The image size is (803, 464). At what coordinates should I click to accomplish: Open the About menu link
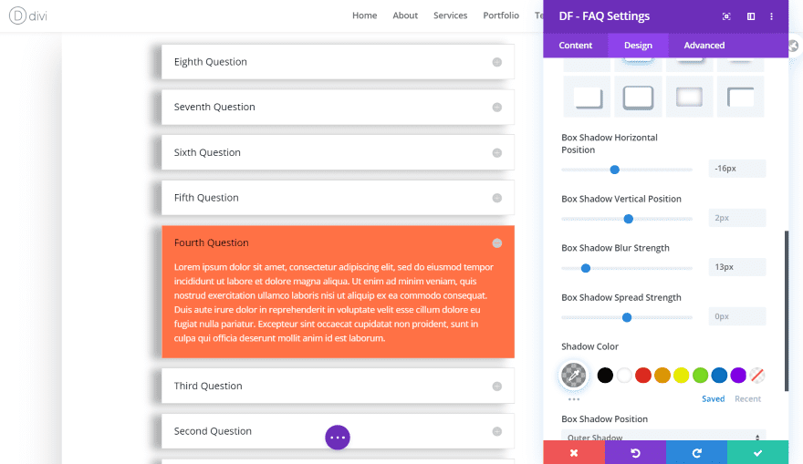(x=405, y=15)
